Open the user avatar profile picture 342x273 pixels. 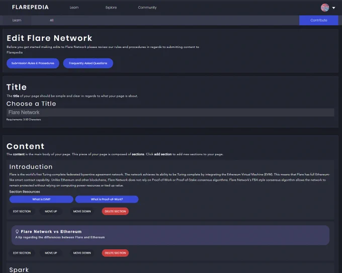click(325, 8)
